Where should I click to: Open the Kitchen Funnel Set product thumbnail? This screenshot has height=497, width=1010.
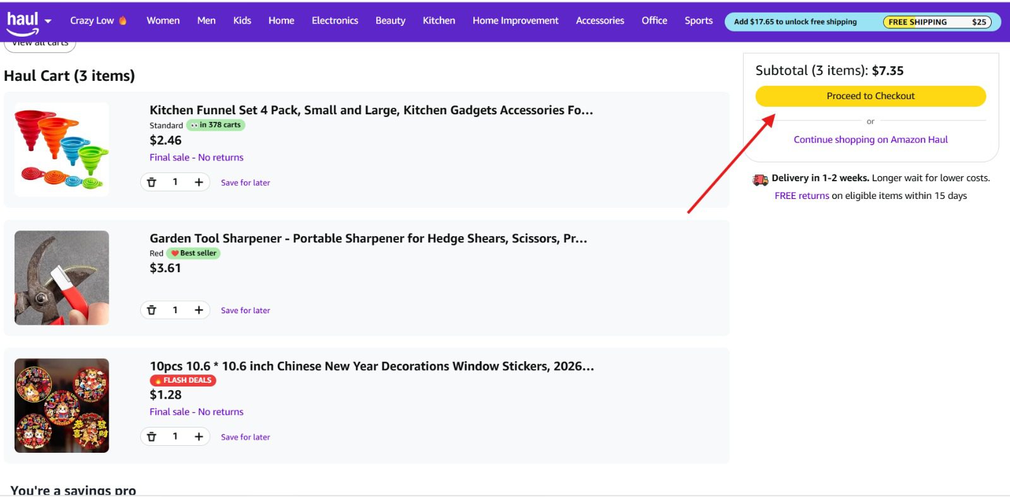coord(62,150)
